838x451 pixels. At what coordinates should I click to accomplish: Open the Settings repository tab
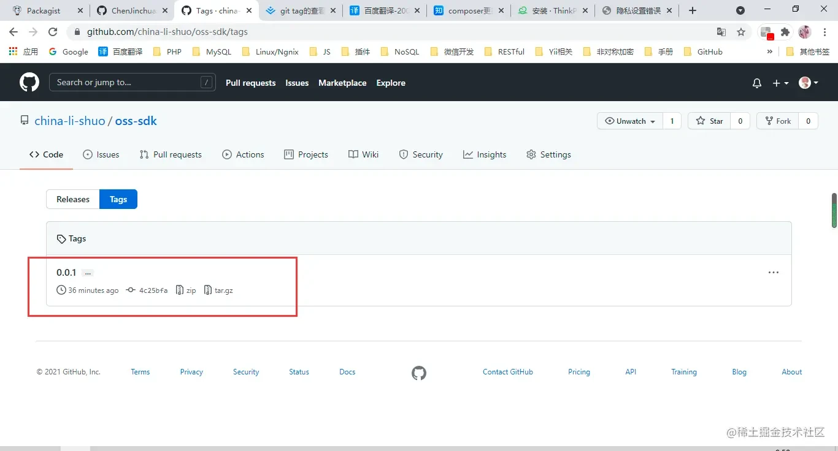[x=548, y=154]
